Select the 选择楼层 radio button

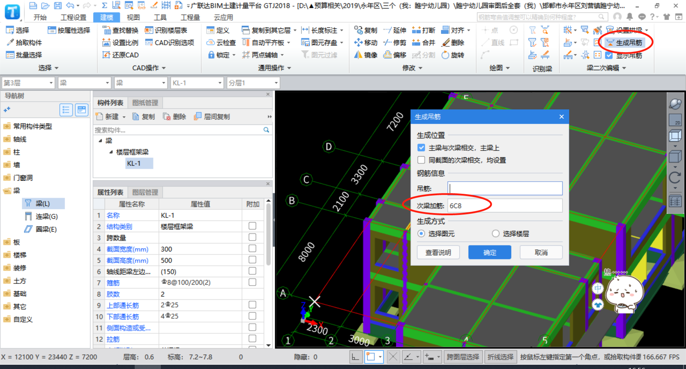(x=496, y=233)
